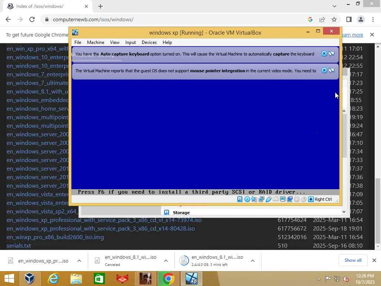
Task: Dismiss the Auto capture keyboard notification
Action: [x=324, y=54]
